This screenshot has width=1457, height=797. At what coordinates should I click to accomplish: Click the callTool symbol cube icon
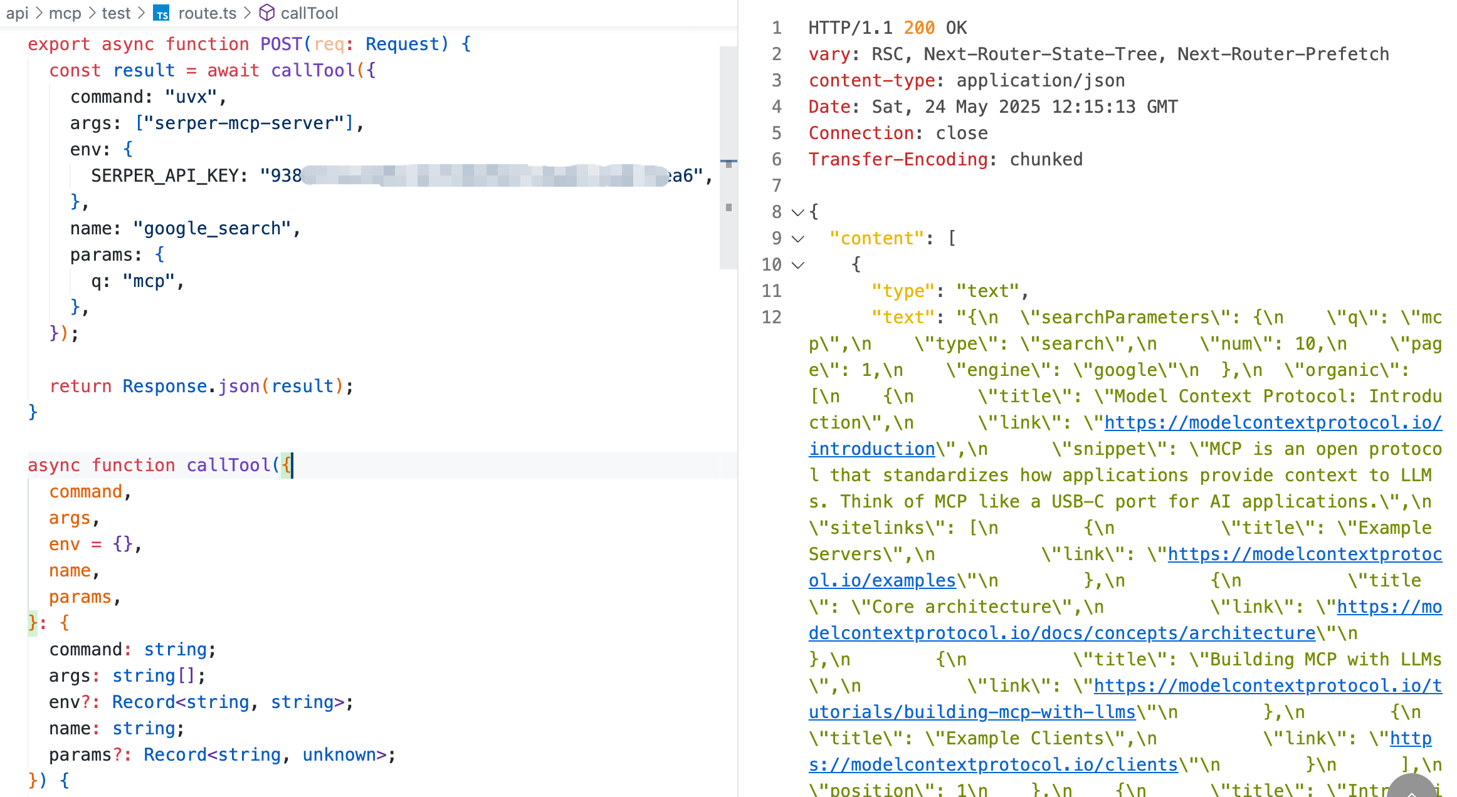click(267, 13)
